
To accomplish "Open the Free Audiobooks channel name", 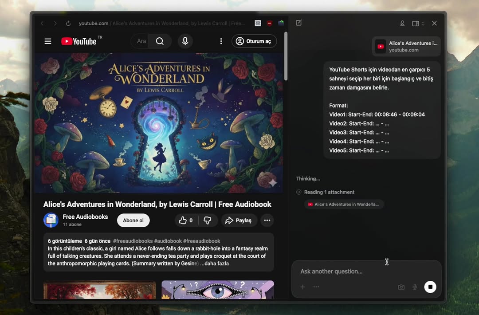I will point(85,217).
